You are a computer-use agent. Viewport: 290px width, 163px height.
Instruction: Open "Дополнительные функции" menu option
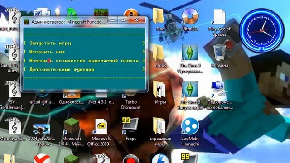pyautogui.click(x=84, y=70)
